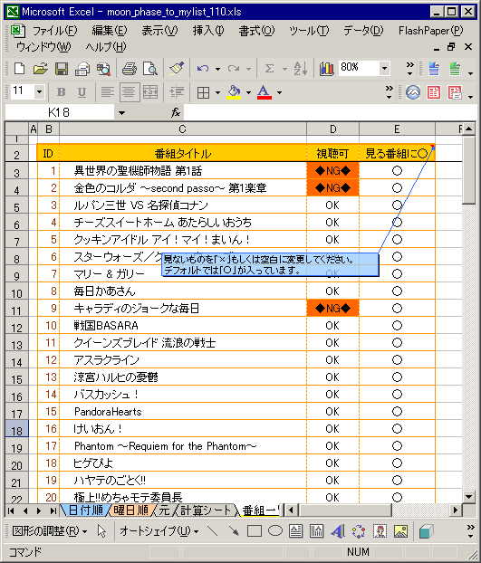The height and width of the screenshot is (563, 481).
Task: Open the データ(D) menu
Action: (363, 31)
